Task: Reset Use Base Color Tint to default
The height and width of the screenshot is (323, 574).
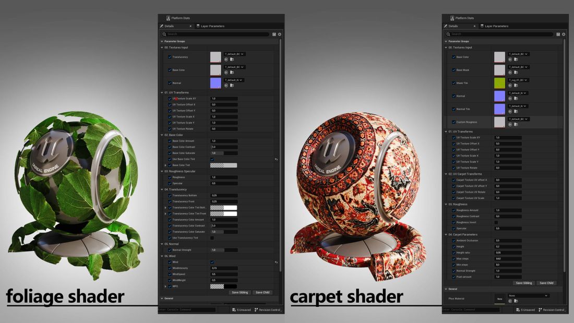Action: tap(276, 159)
